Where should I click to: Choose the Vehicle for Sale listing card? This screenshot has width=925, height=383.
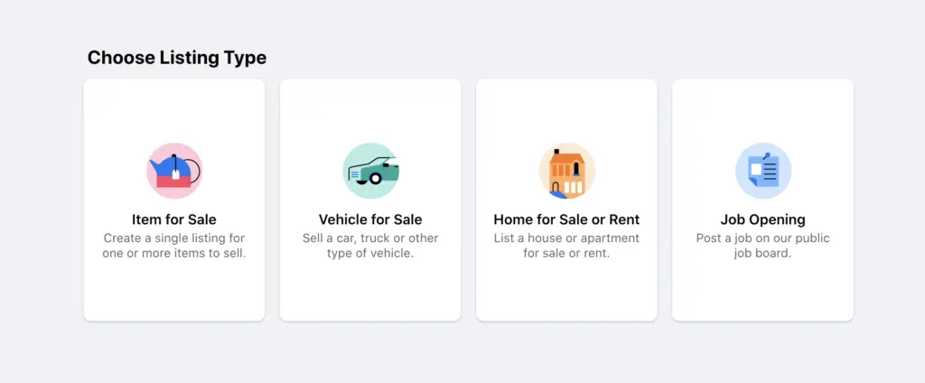click(370, 289)
